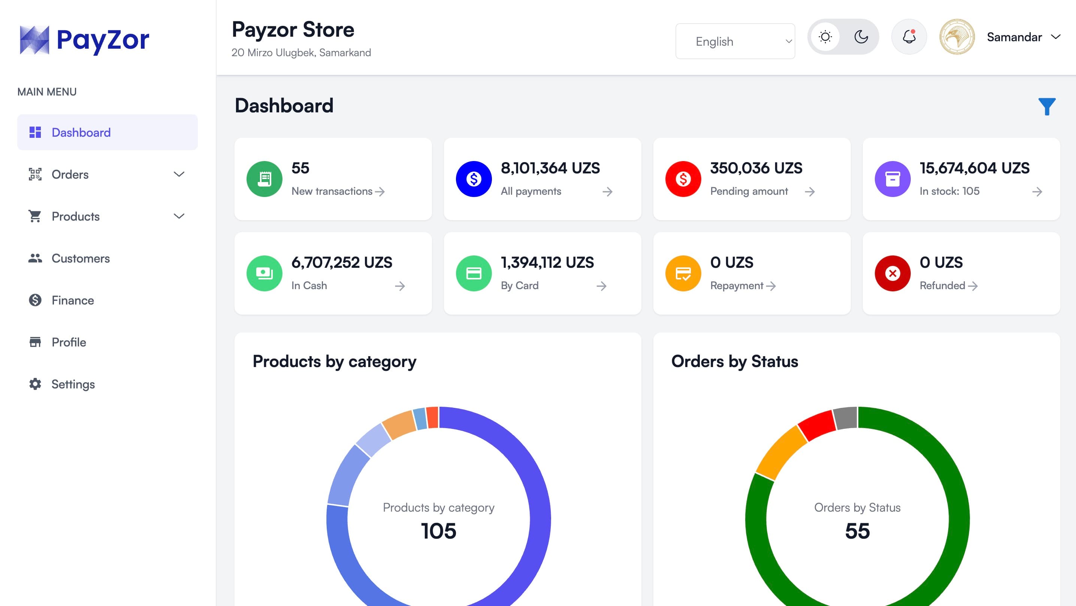
Task: Click the Finance dollar sidebar icon
Action: click(35, 300)
